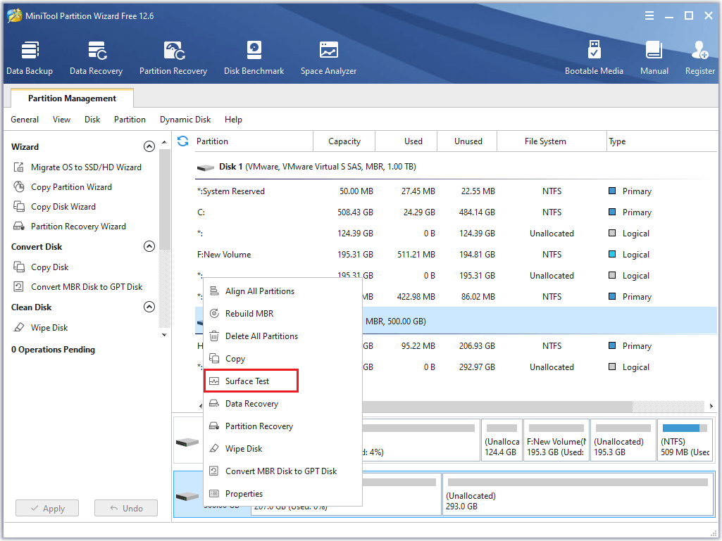722x541 pixels.
Task: Collapse the Wizard section
Action: [x=149, y=147]
